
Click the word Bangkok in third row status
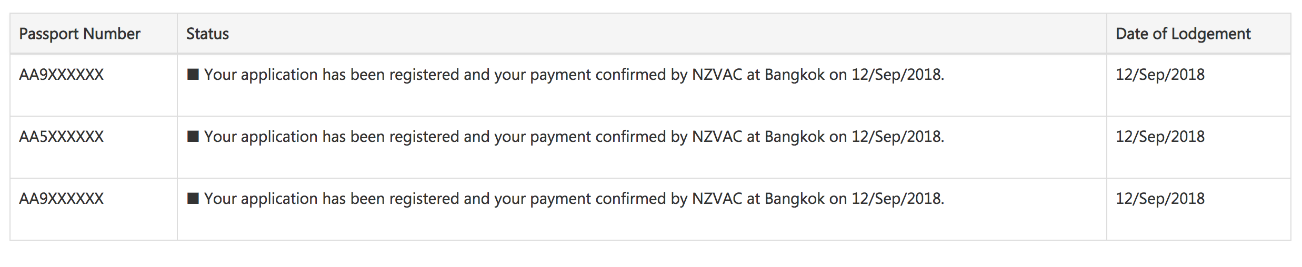point(795,199)
